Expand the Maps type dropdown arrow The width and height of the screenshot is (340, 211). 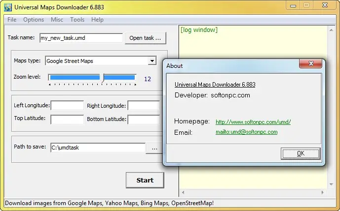pos(152,61)
